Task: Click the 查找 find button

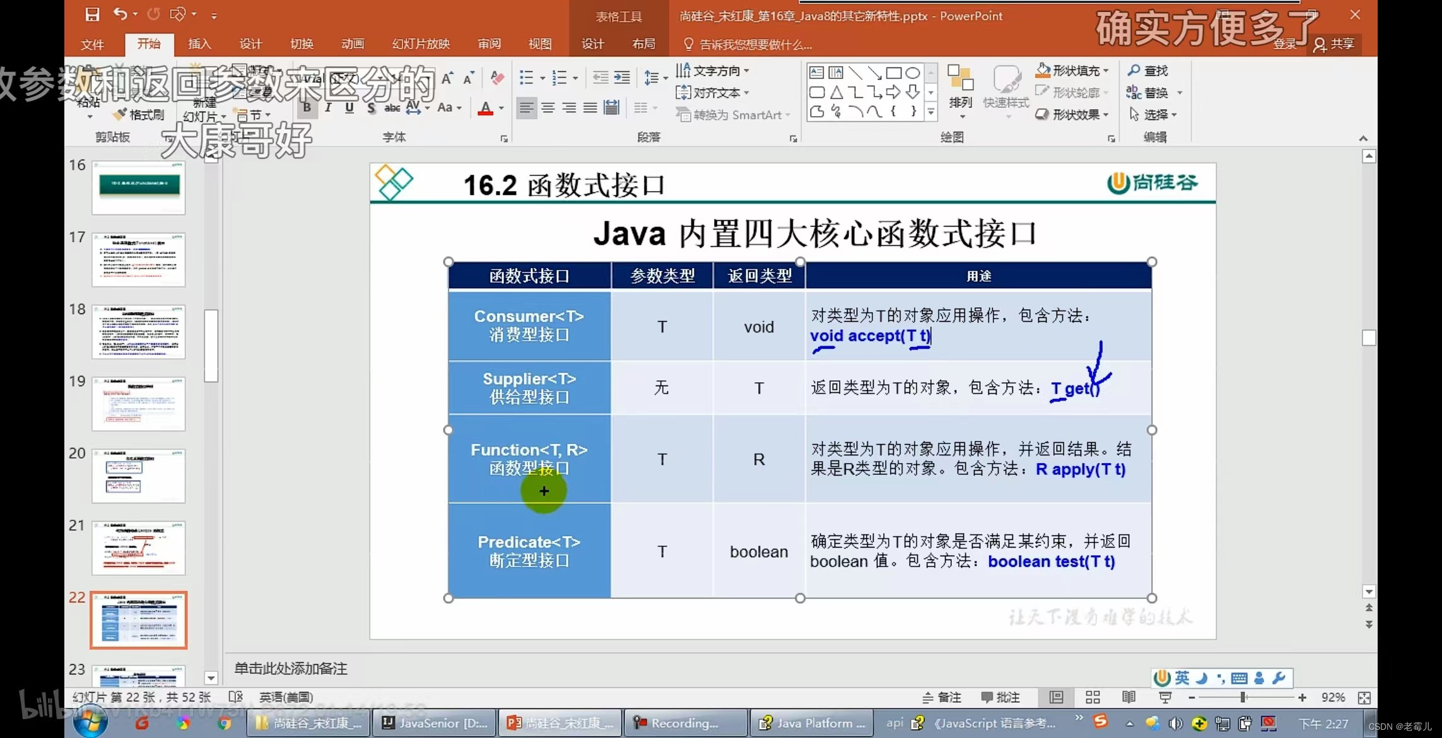Action: click(1148, 71)
